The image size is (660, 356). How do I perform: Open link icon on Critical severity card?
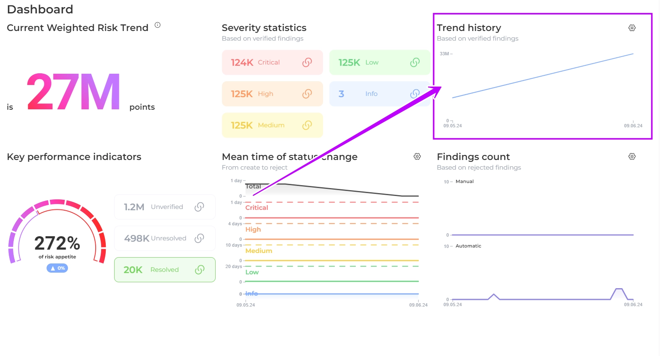307,62
